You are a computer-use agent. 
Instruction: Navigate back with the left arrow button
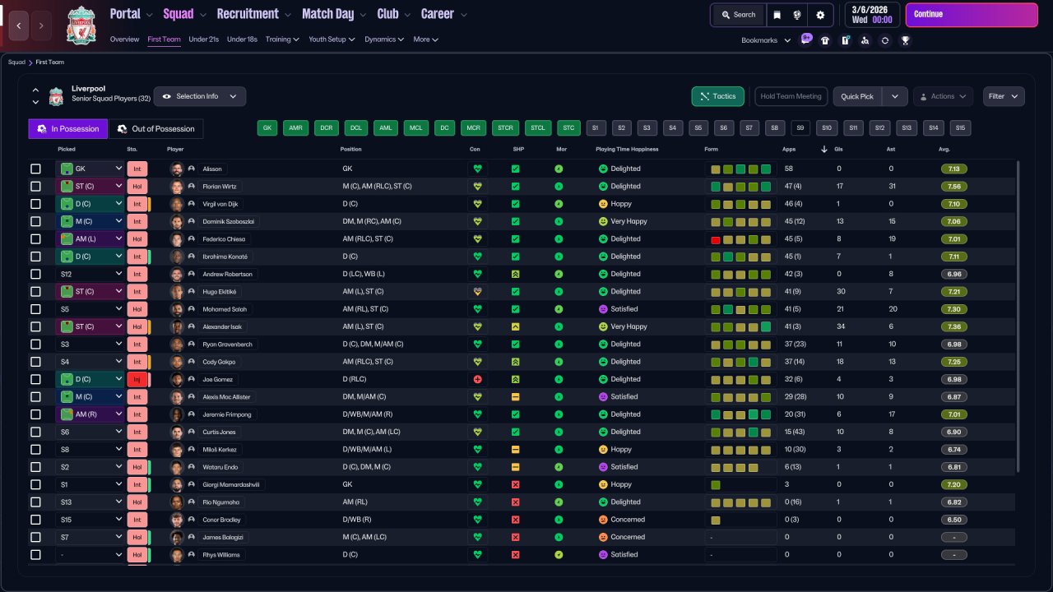tap(19, 25)
